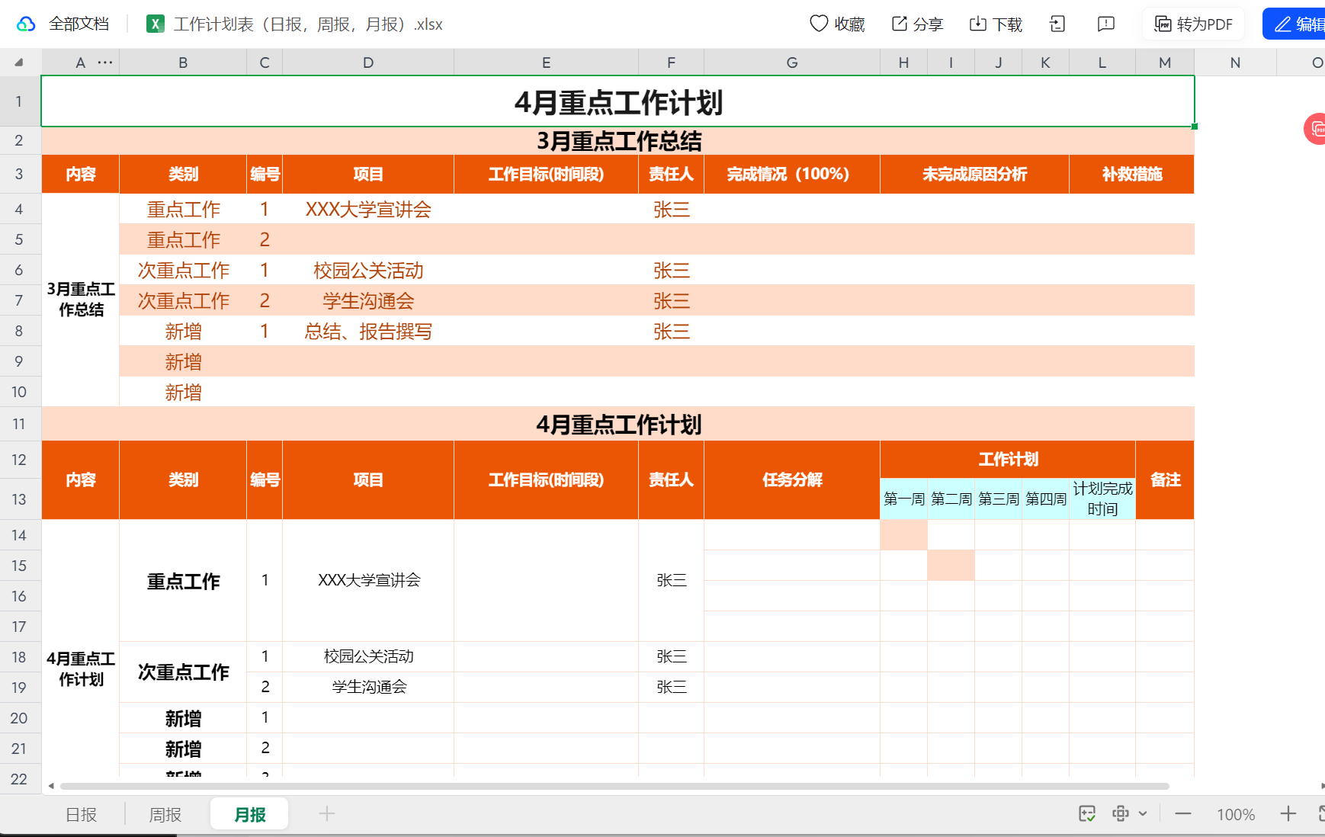Viewport: 1325px width, 837px height.
Task: Click the 任务分解 header cell
Action: pyautogui.click(x=792, y=479)
